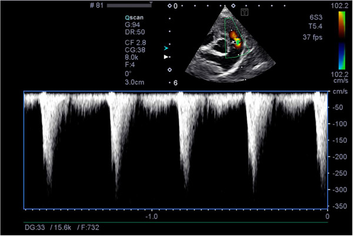Click the F:732 Doppler filter value
This screenshot has width=353, height=236.
tap(90, 227)
